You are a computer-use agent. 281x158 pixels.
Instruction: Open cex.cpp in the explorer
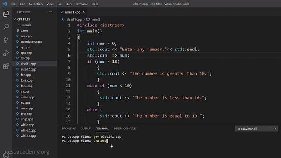tap(26, 36)
